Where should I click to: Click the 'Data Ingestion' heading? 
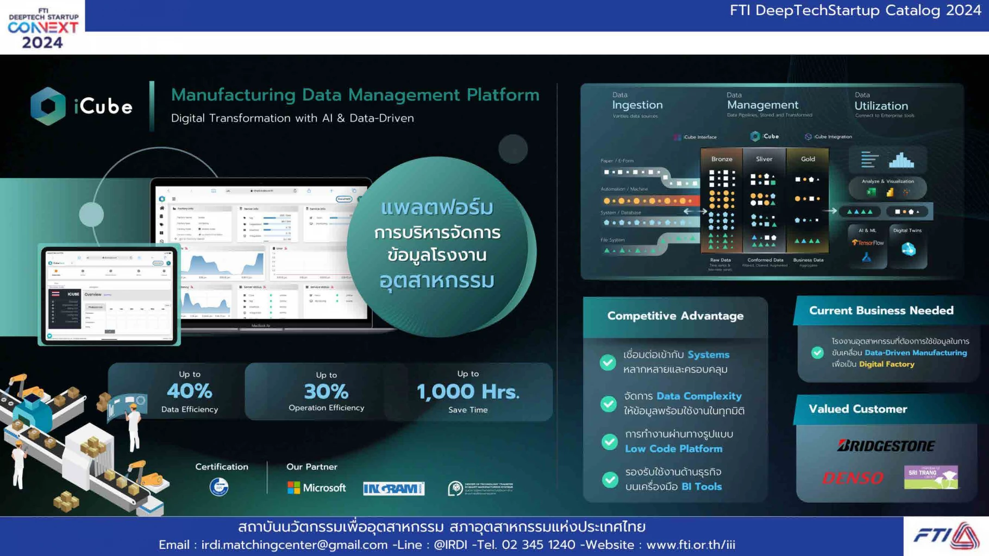point(637,102)
